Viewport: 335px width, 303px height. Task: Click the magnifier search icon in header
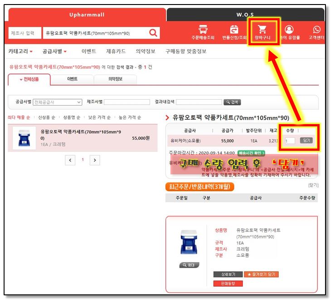(x=154, y=33)
